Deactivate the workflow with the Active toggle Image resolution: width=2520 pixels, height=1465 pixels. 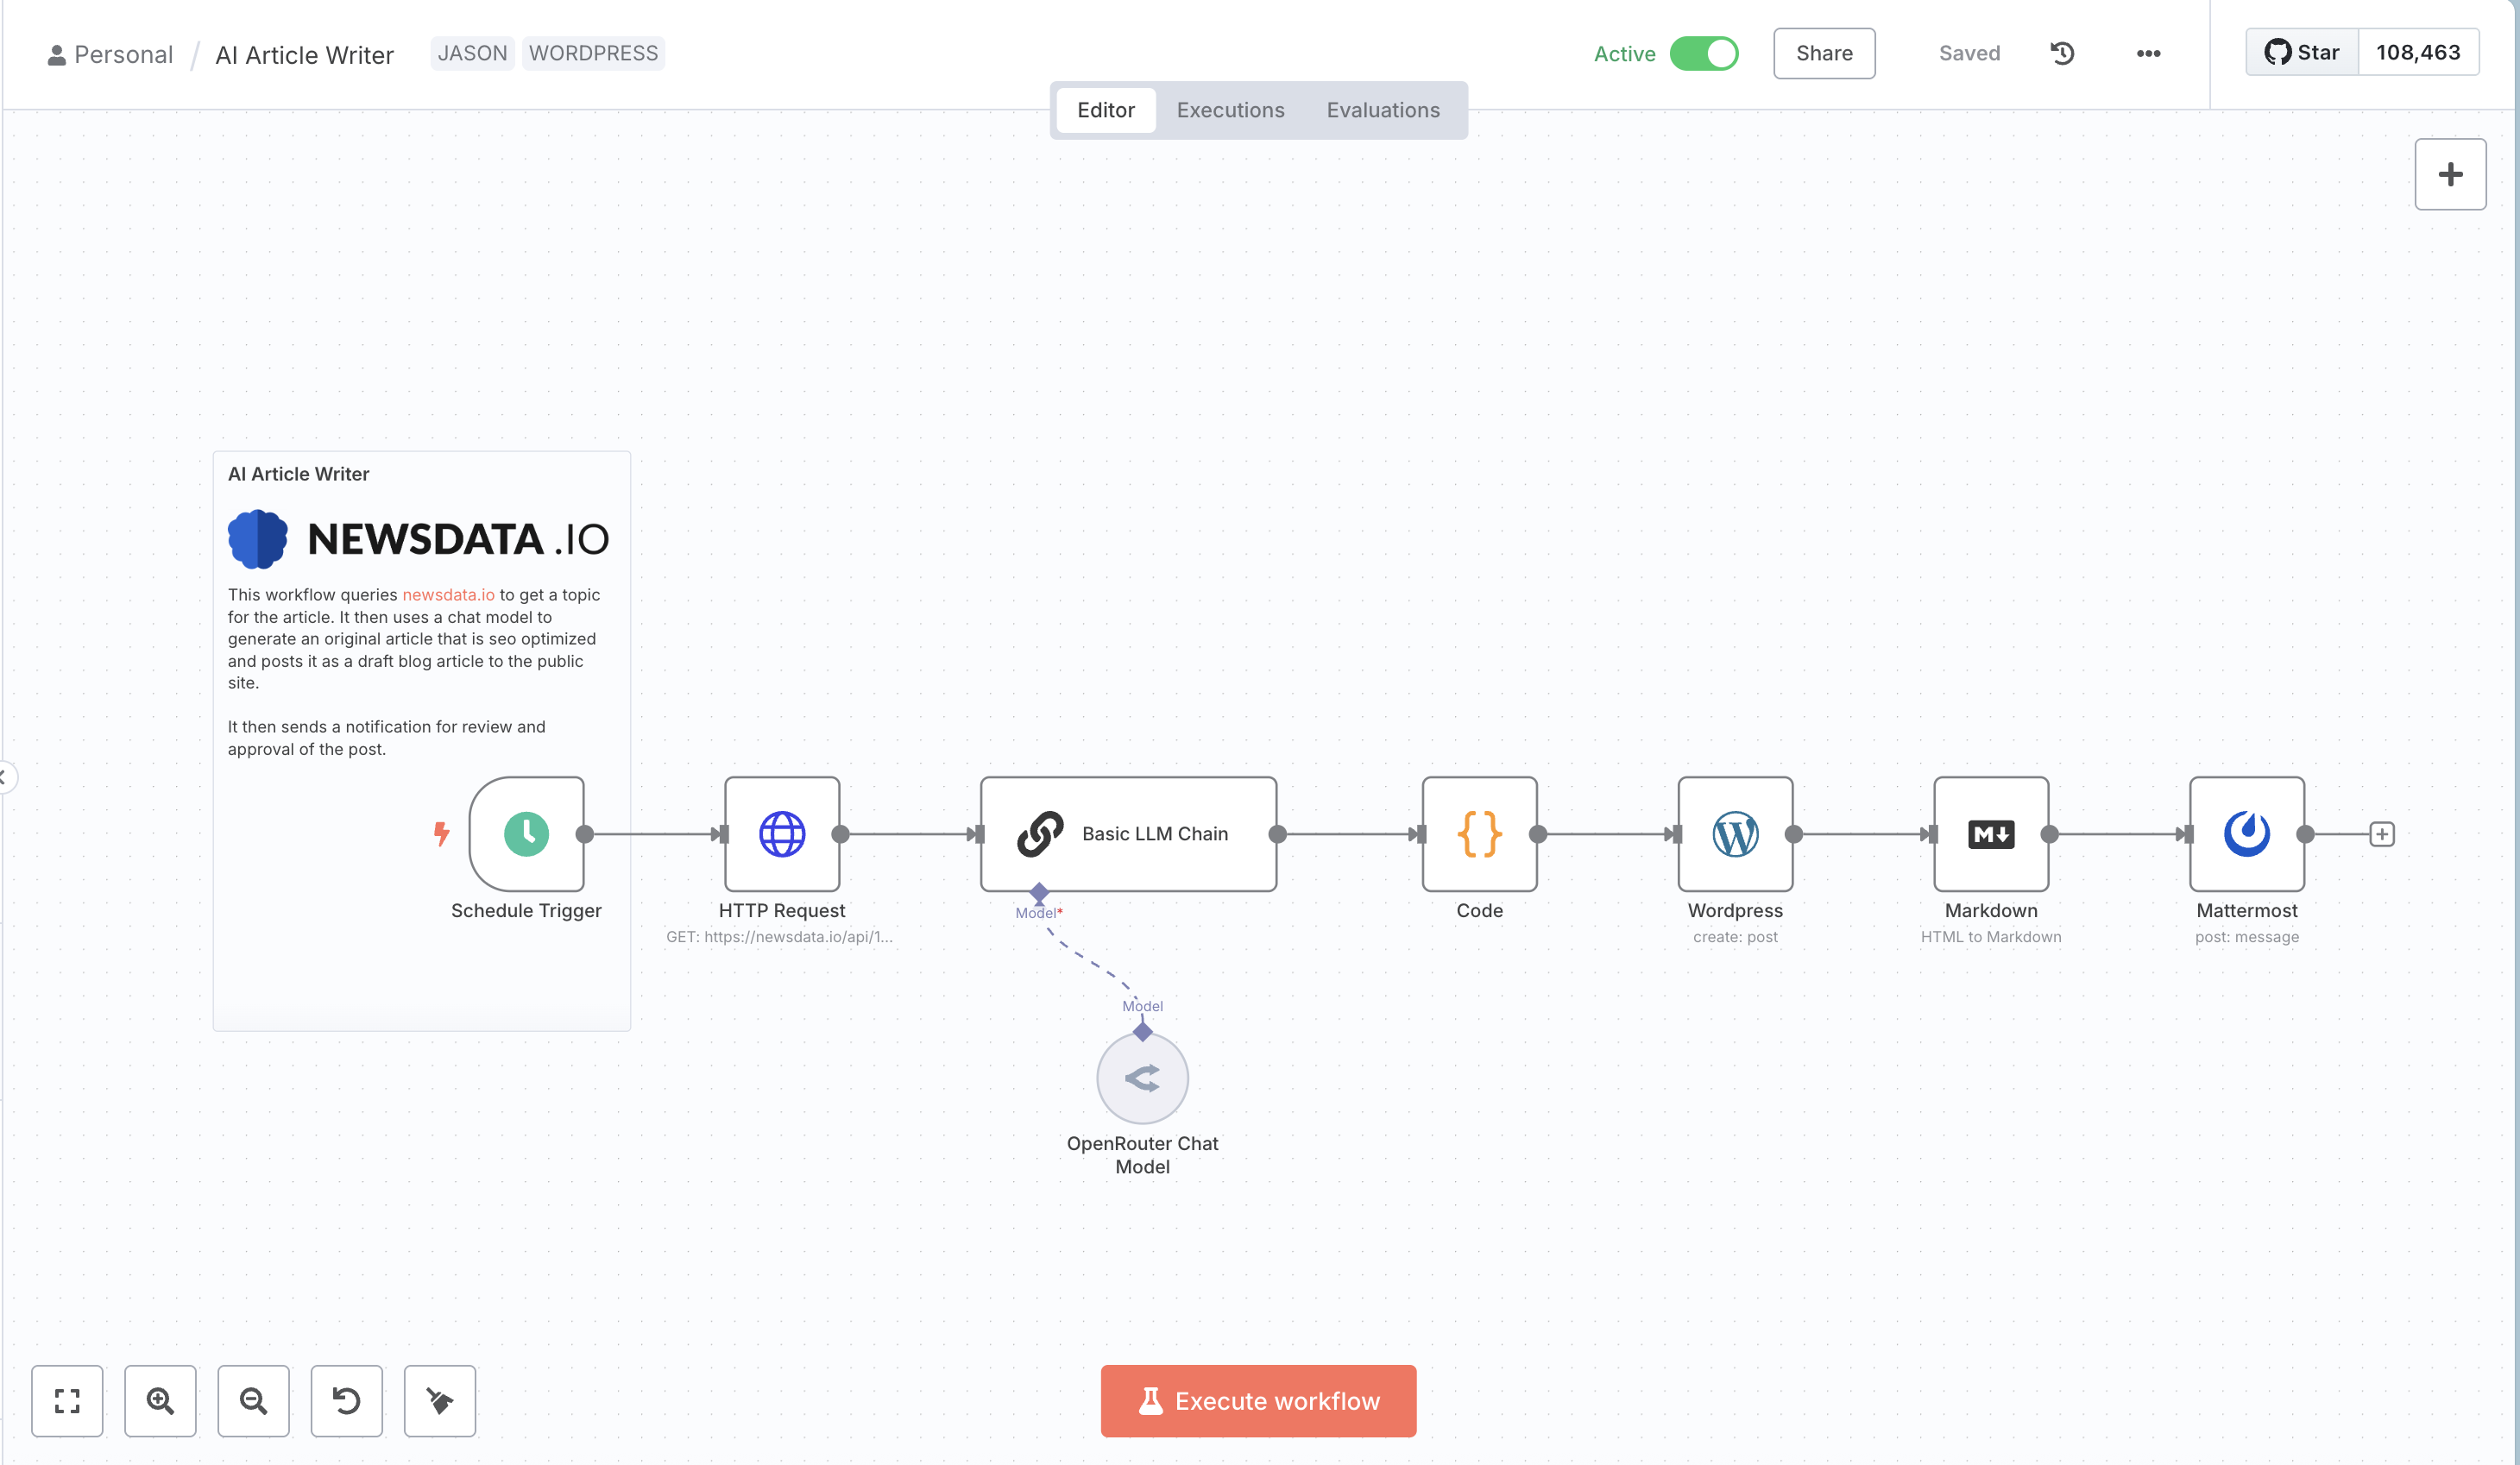(x=1703, y=53)
